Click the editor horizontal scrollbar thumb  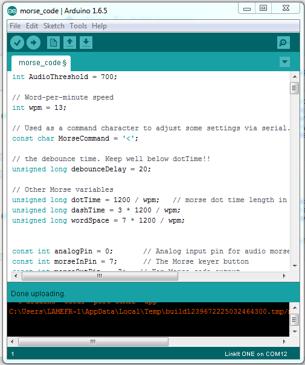[x=100, y=276]
